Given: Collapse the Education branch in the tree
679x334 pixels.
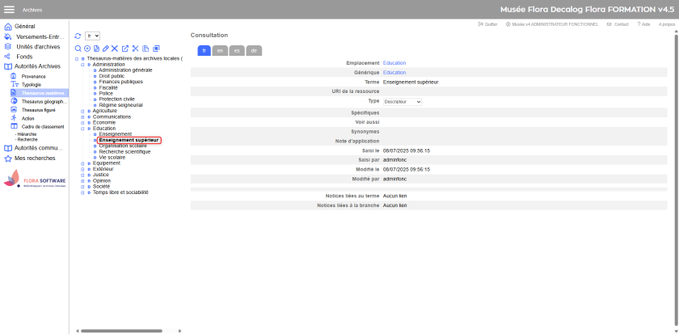Looking at the screenshot, I should [77, 128].
